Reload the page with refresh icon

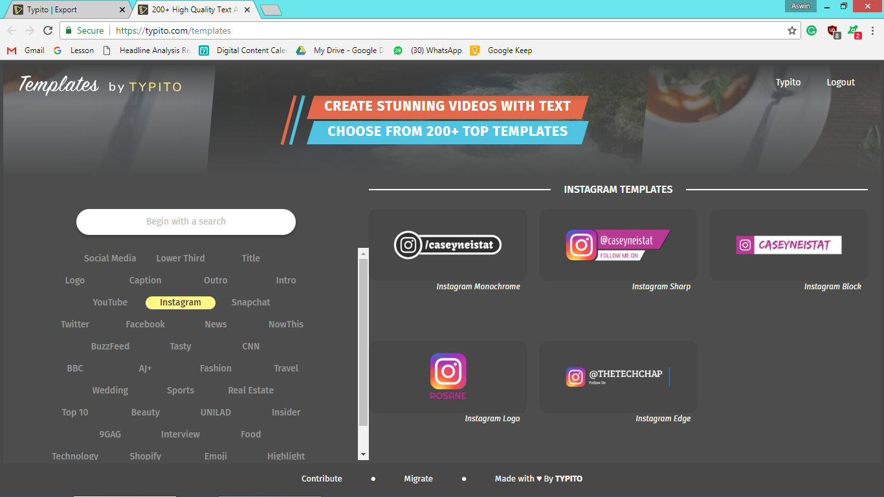[48, 30]
